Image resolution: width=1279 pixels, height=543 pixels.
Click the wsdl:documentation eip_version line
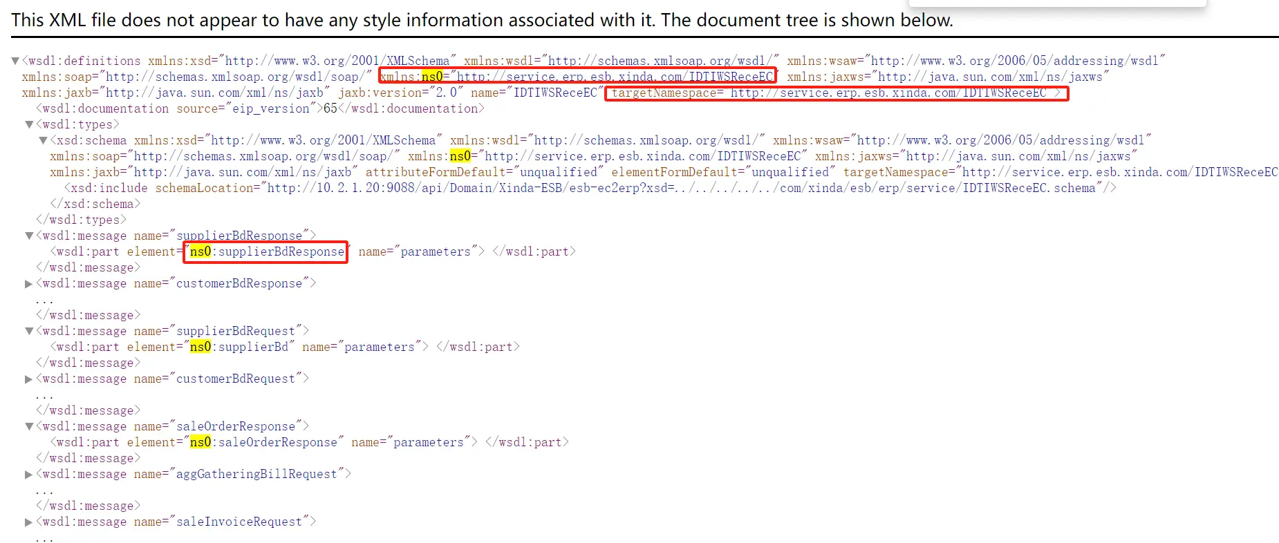(260, 108)
